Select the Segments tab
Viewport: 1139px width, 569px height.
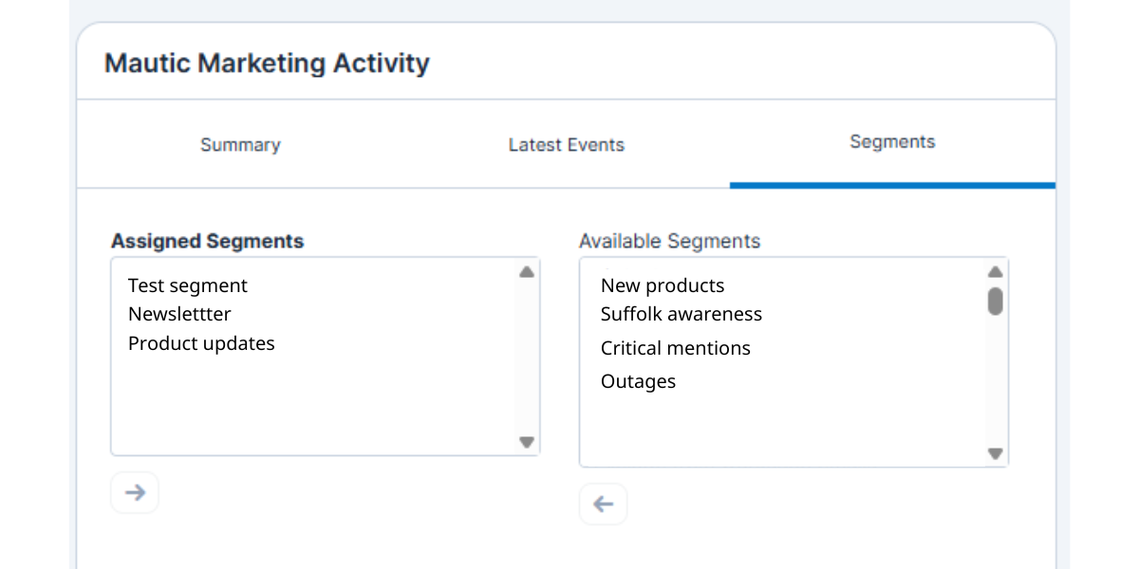892,142
